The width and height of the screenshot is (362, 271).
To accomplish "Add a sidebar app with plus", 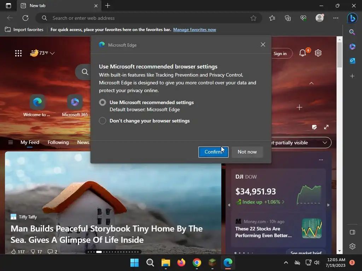I will (x=352, y=76).
